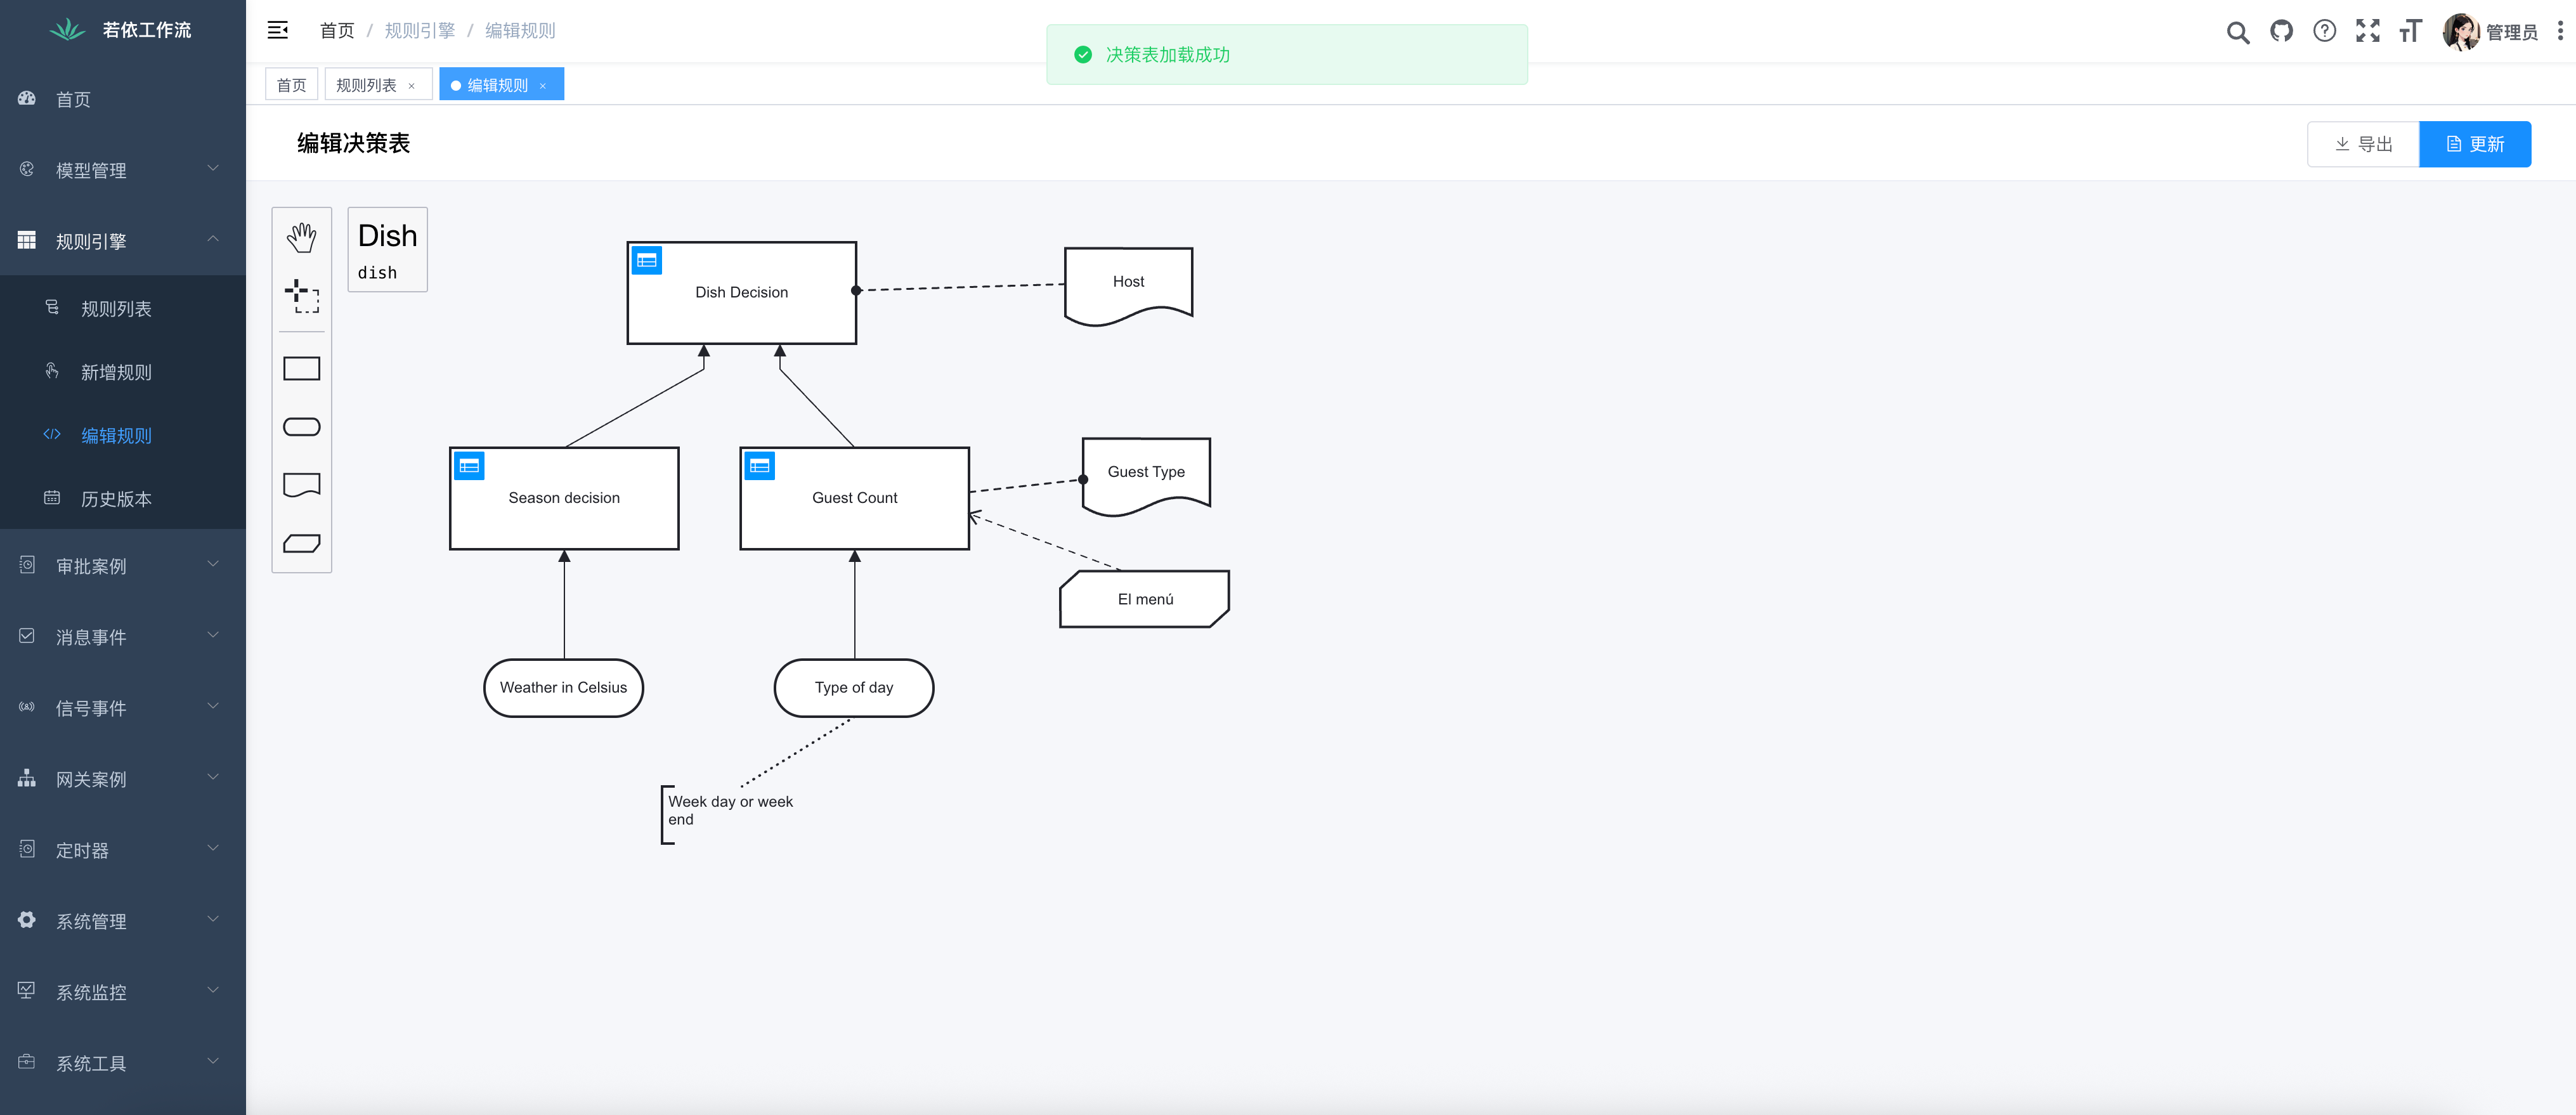Pick the decision rectangle shape tool
The image size is (2576, 1115).
coord(301,369)
